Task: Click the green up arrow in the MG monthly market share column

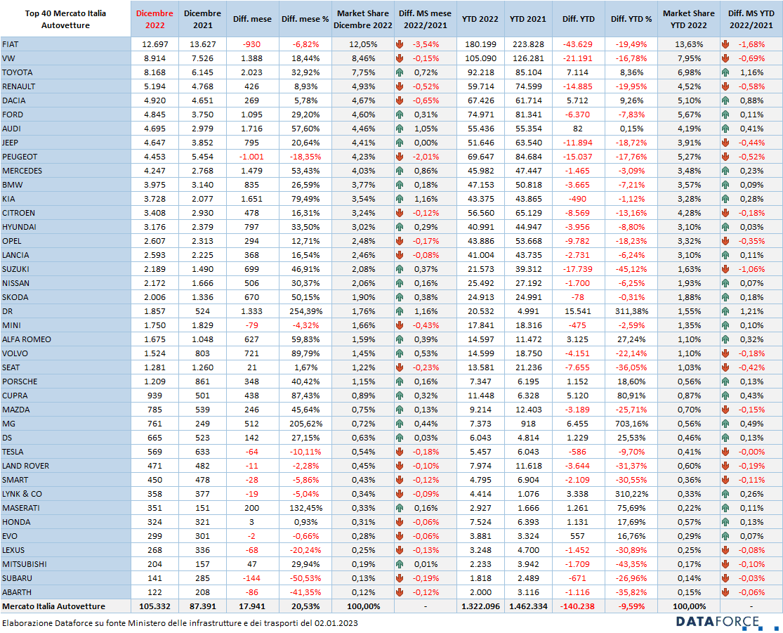Action: point(400,424)
